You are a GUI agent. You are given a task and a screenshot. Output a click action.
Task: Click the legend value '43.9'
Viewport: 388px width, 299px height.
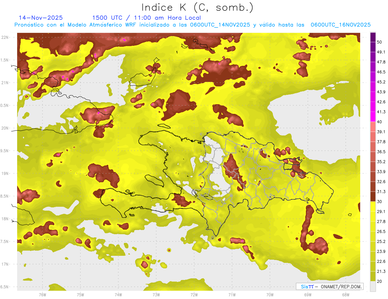click(x=381, y=92)
